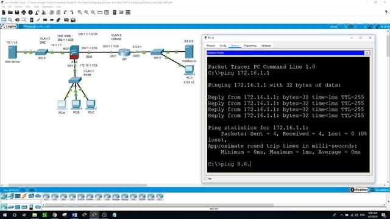Open a file with the folder icon
This screenshot has width=390, height=219.
pyautogui.click(x=10, y=12)
